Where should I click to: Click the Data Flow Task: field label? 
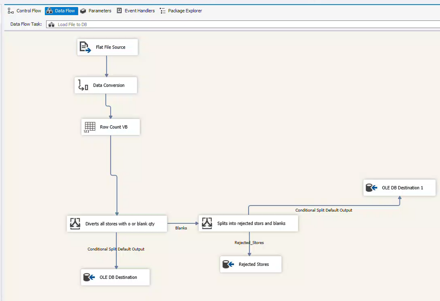click(26, 24)
